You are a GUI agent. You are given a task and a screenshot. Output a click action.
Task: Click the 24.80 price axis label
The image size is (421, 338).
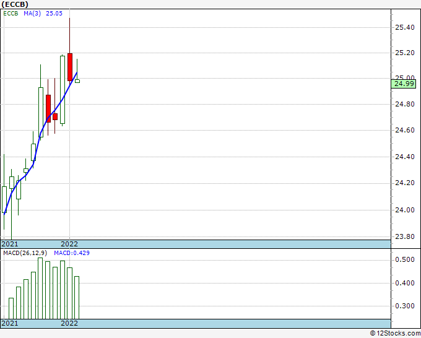(405, 104)
